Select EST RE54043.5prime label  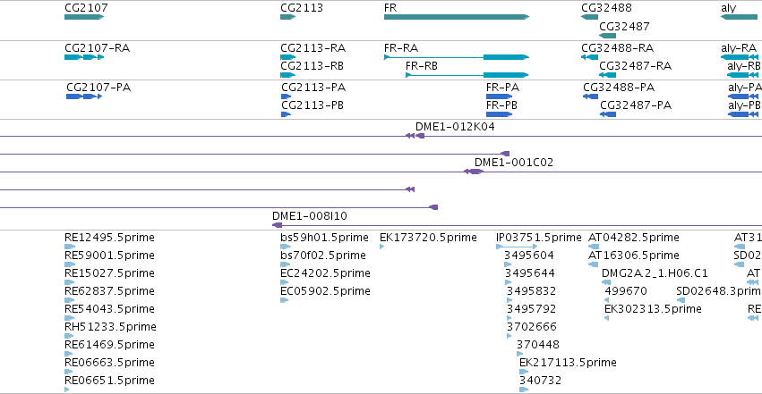pyautogui.click(x=109, y=309)
